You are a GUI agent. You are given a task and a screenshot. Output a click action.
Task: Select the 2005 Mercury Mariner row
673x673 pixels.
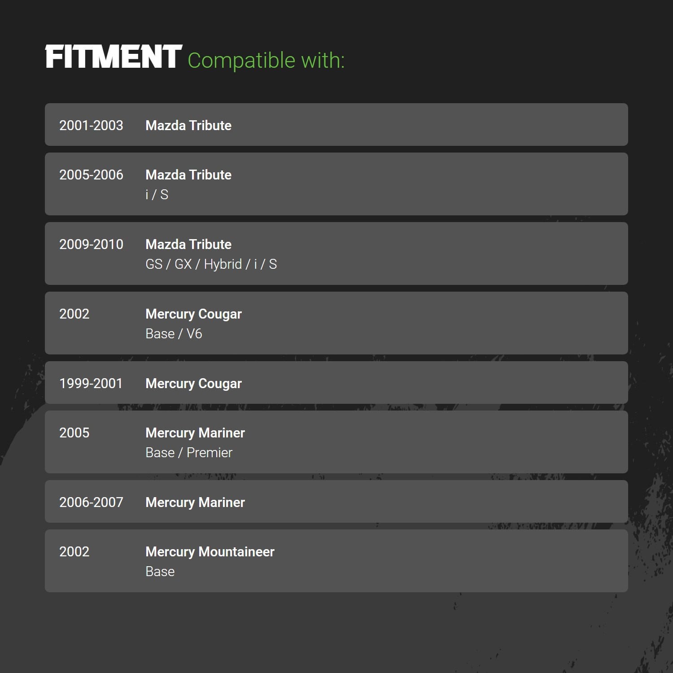pyautogui.click(x=336, y=442)
